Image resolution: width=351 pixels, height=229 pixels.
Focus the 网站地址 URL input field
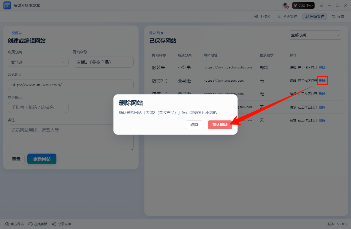71,85
